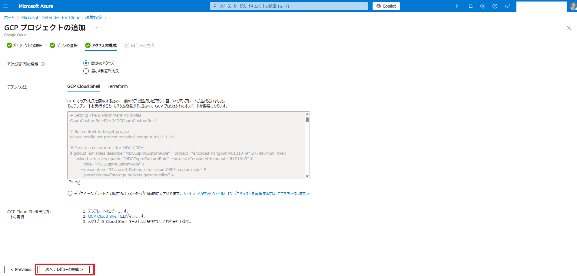Click the コピー copy icon button
Screen dimensions: 577x276
click(x=76, y=183)
